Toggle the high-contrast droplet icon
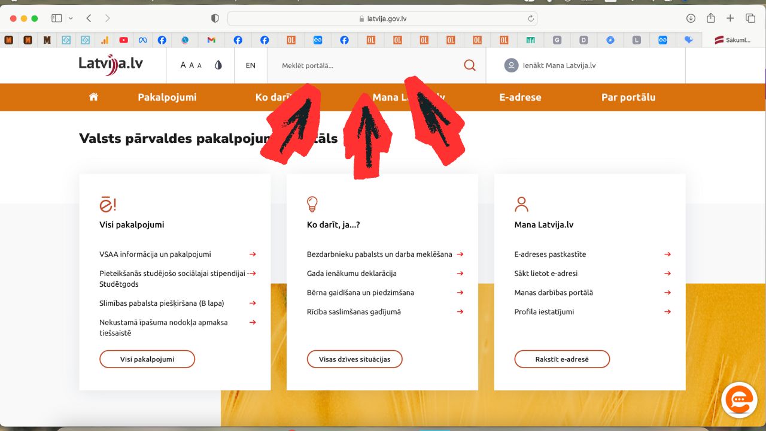The image size is (766, 431). pyautogui.click(x=218, y=65)
